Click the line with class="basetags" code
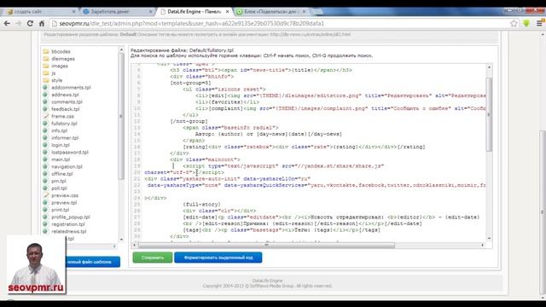Image resolution: width=546 pixels, height=307 pixels. click(x=282, y=229)
